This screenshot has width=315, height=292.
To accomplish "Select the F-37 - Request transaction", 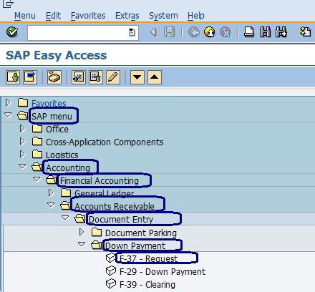I will click(148, 259).
